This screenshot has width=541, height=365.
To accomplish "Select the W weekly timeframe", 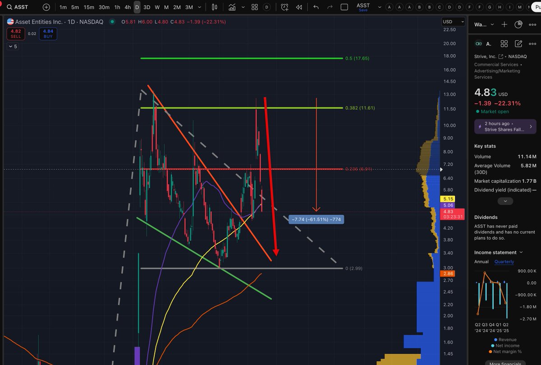I will [x=157, y=7].
